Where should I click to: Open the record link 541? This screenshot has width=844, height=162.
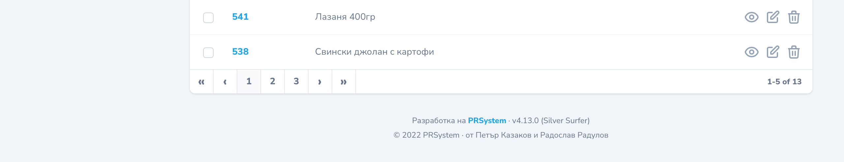pos(240,17)
